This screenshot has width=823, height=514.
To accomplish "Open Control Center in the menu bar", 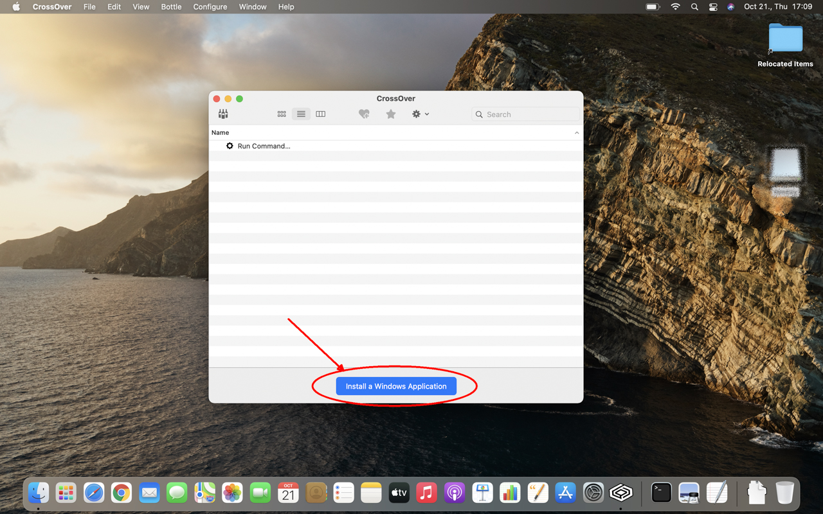I will (x=713, y=7).
